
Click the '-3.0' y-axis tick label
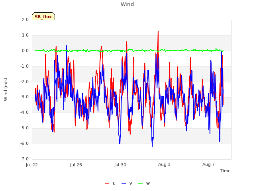point(24,97)
